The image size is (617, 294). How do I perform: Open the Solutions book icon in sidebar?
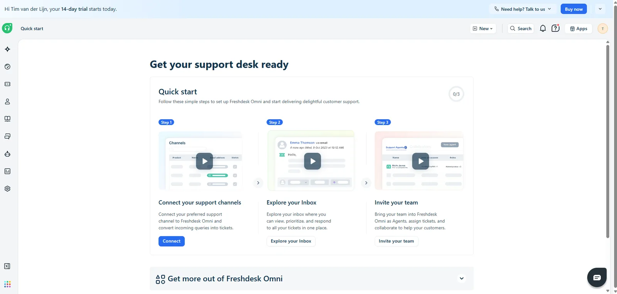[x=7, y=119]
